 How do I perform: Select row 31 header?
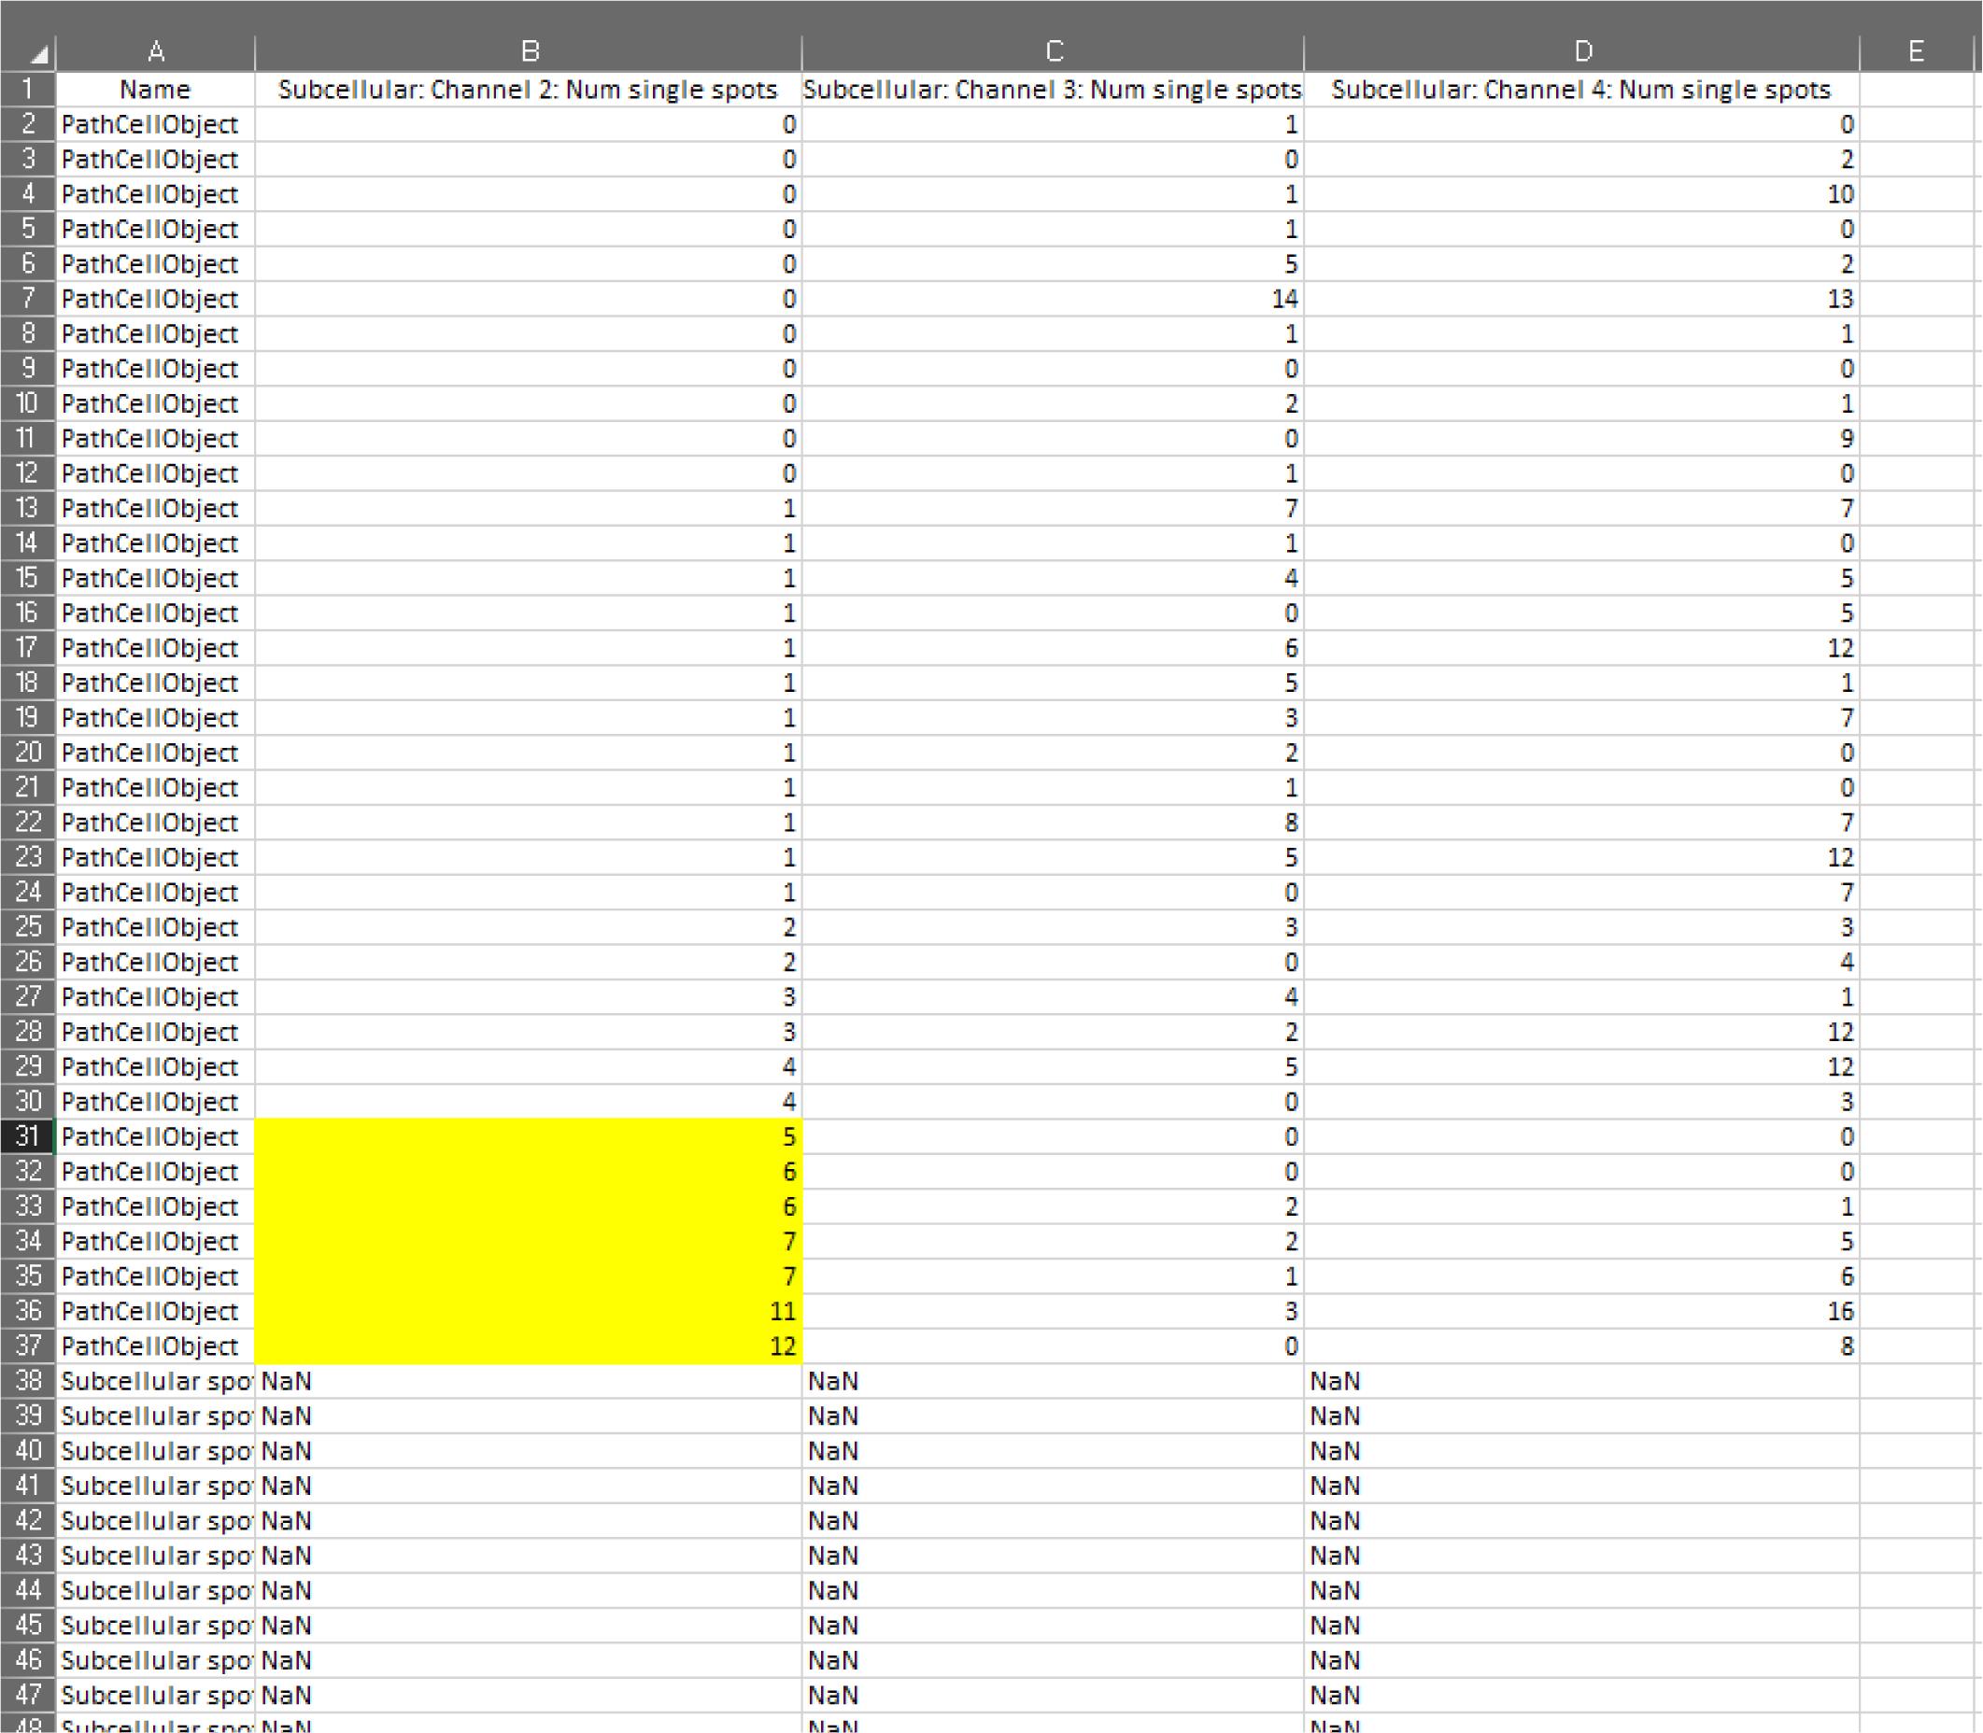point(27,1136)
